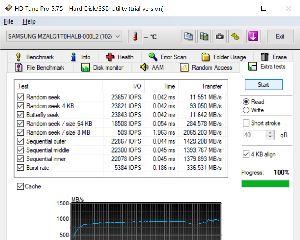Viewport: 300px width, 240px height.
Task: Click the purple down arrow icon
Action: tap(253, 37)
